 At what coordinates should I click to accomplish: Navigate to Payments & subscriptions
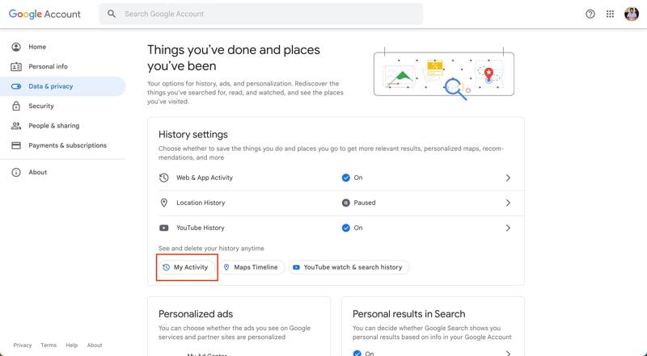[x=67, y=145]
